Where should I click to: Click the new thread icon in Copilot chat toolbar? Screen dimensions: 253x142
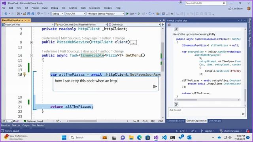click(169, 25)
